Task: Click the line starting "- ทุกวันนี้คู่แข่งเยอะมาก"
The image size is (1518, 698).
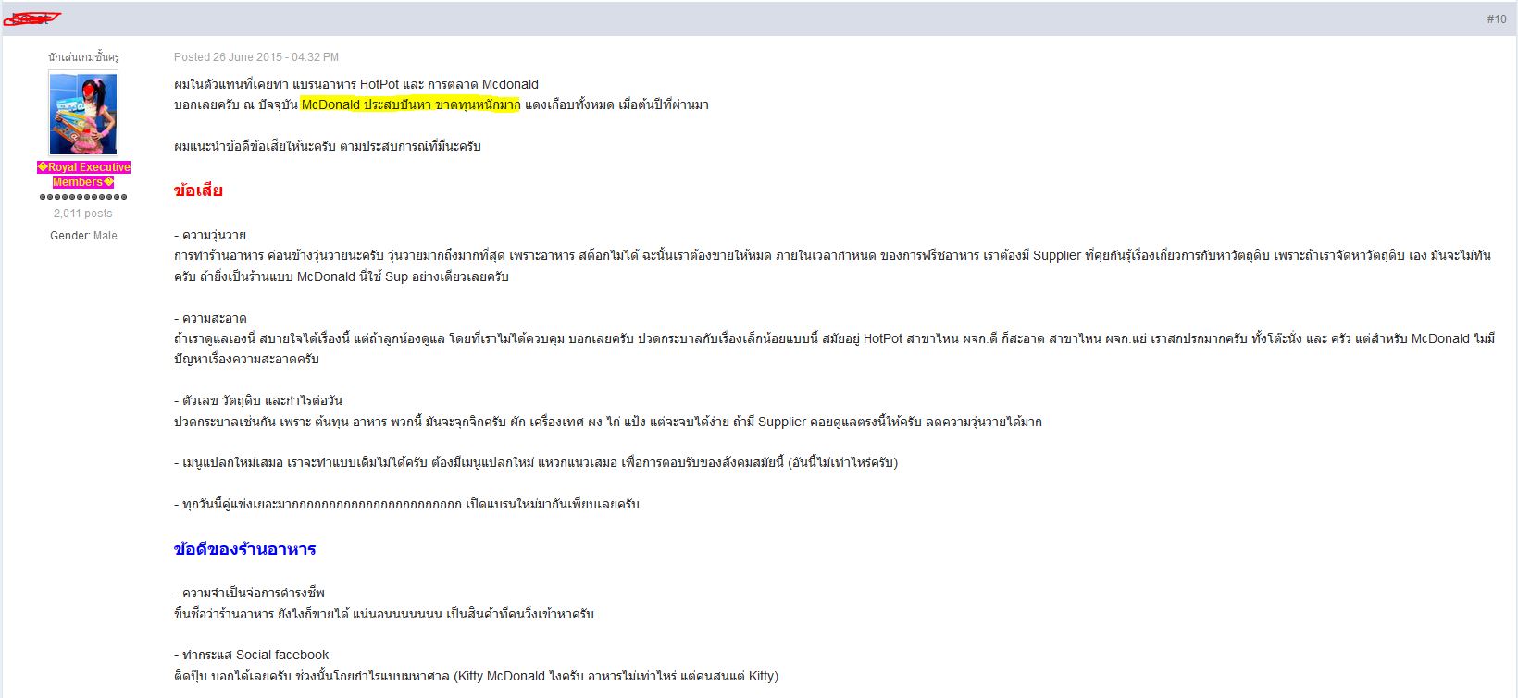Action: coord(406,504)
